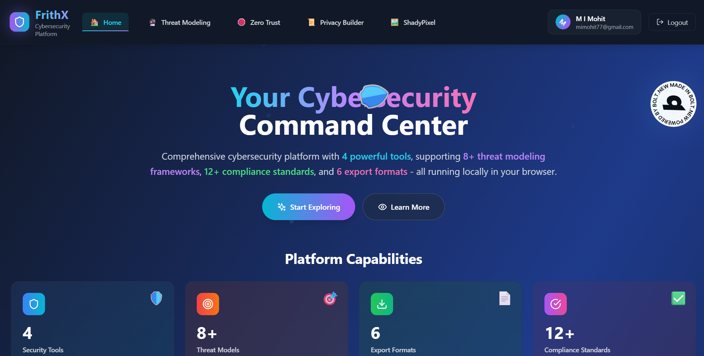Open the Privacy Builder tab
Viewport: 704px width, 356px height.
[x=335, y=22]
